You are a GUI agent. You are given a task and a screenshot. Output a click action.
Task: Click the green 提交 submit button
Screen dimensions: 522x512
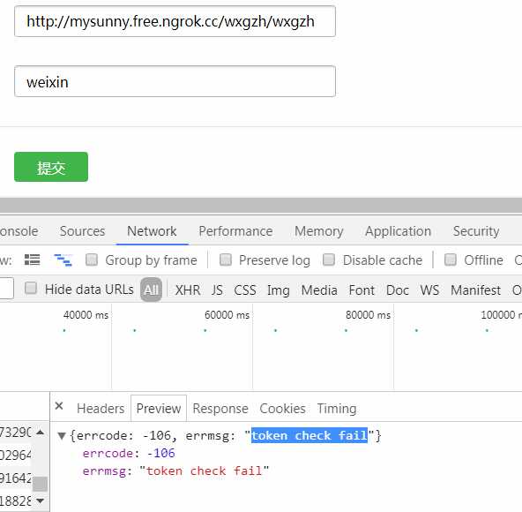[51, 167]
